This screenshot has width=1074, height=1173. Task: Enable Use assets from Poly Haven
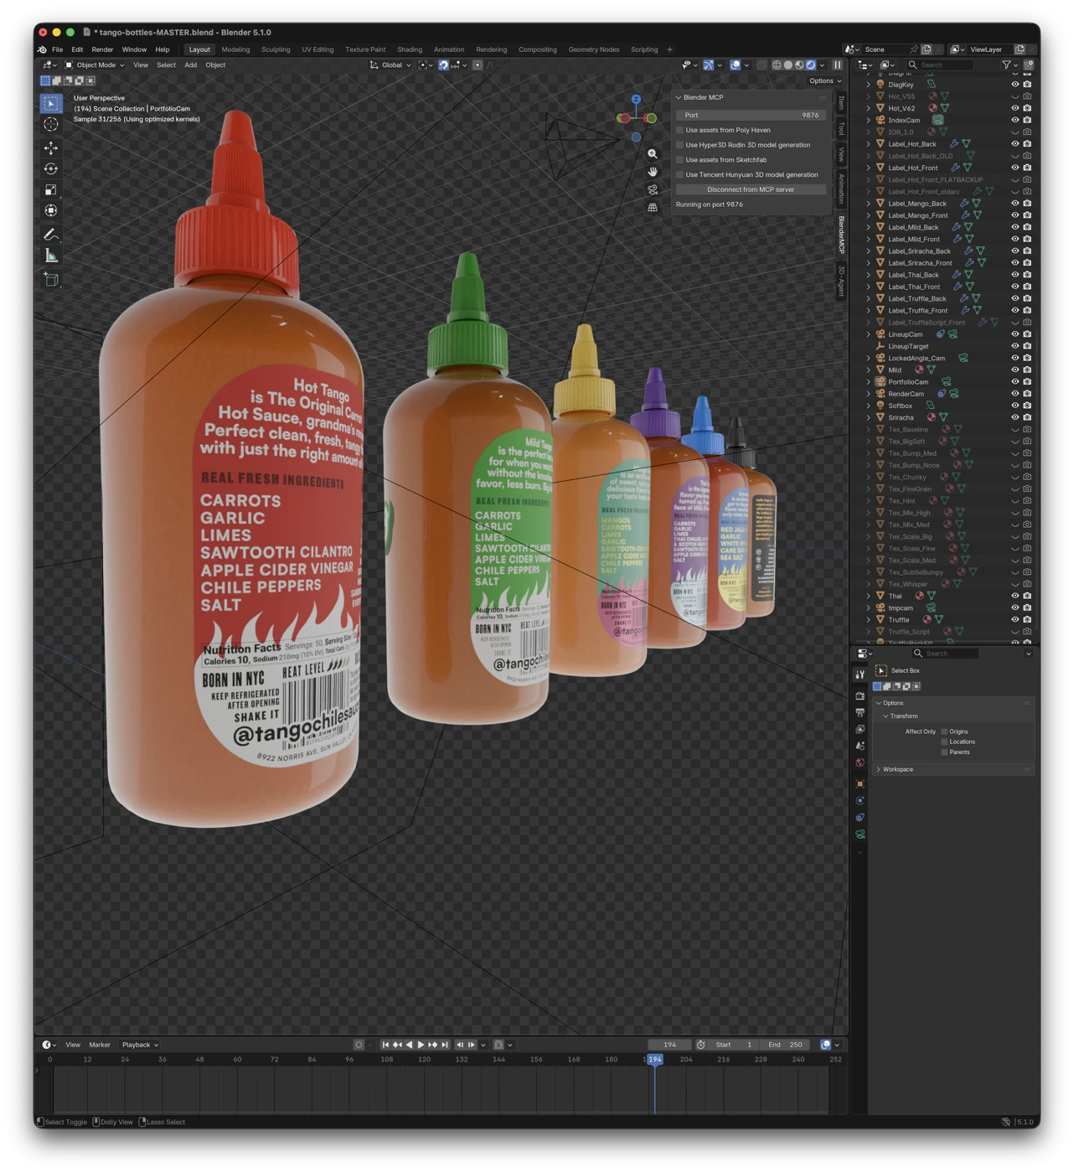pyautogui.click(x=680, y=130)
